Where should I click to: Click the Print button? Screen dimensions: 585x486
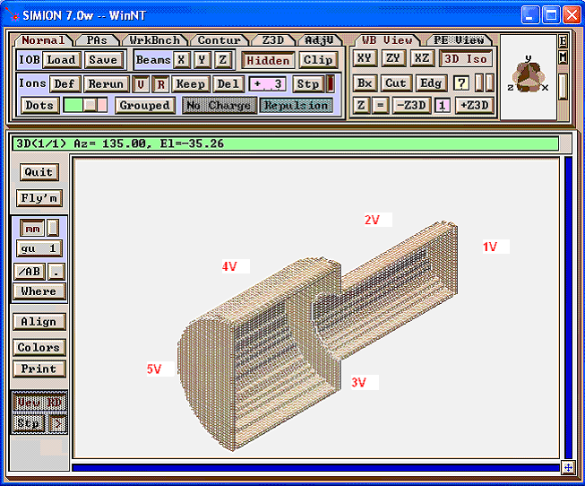pyautogui.click(x=39, y=369)
